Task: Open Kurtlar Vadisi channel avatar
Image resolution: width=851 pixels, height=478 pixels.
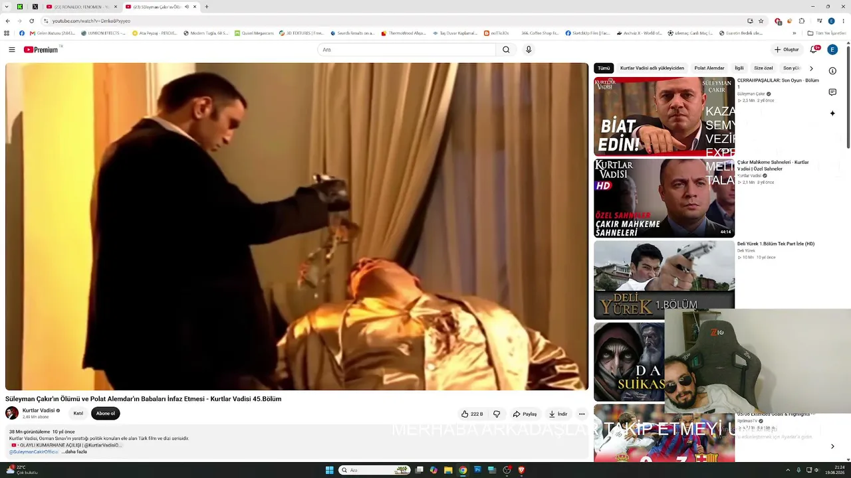Action: (12, 413)
